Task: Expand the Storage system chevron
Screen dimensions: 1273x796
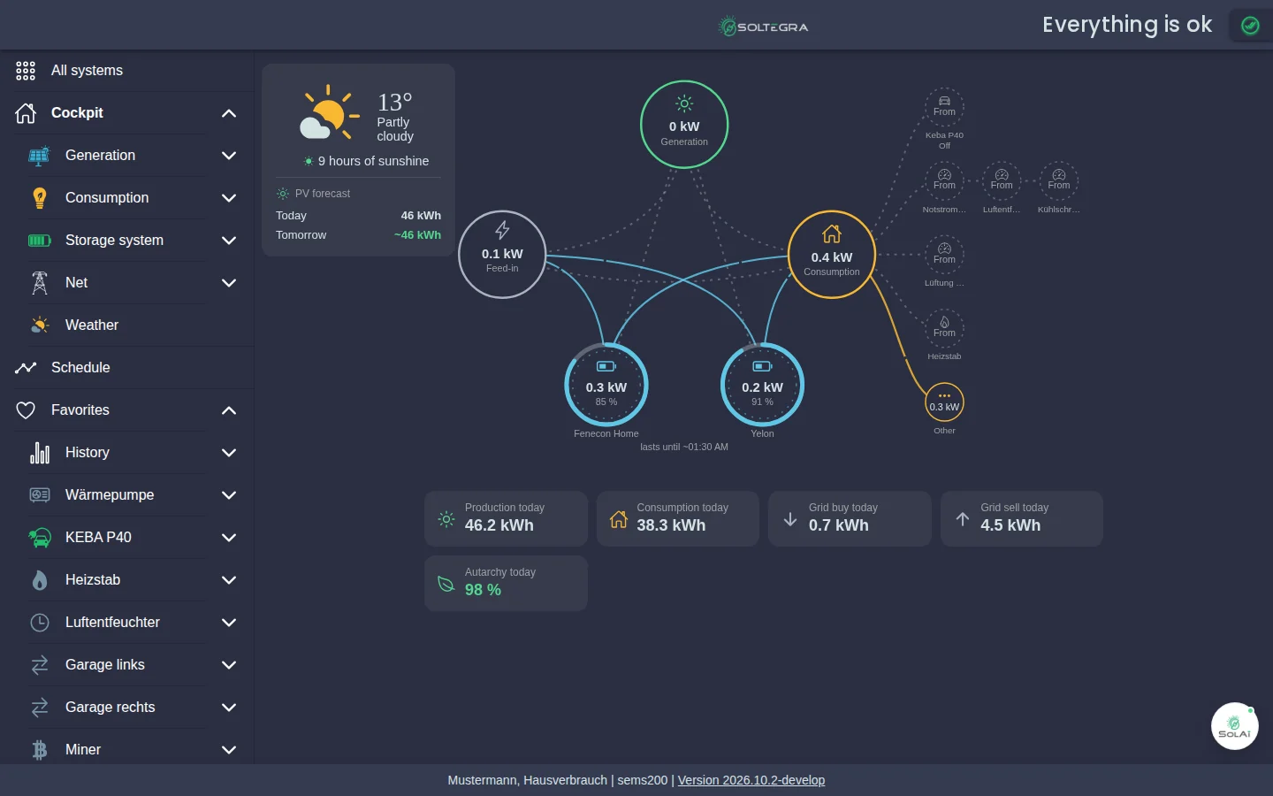Action: [229, 241]
